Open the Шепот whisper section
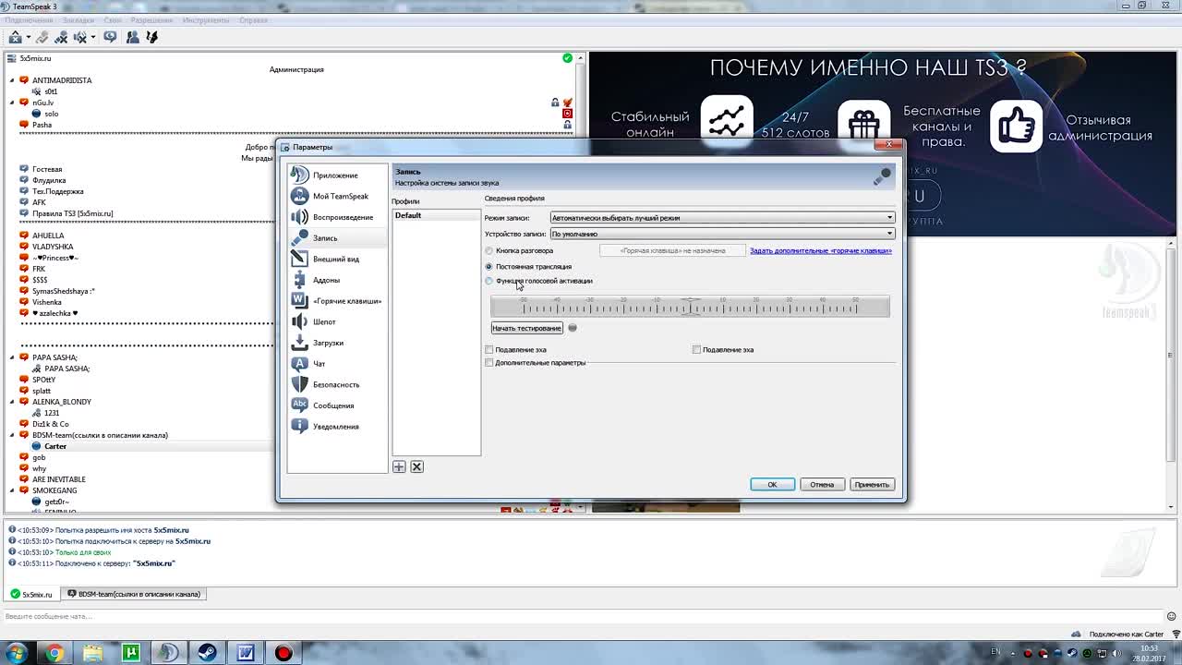 click(337, 321)
